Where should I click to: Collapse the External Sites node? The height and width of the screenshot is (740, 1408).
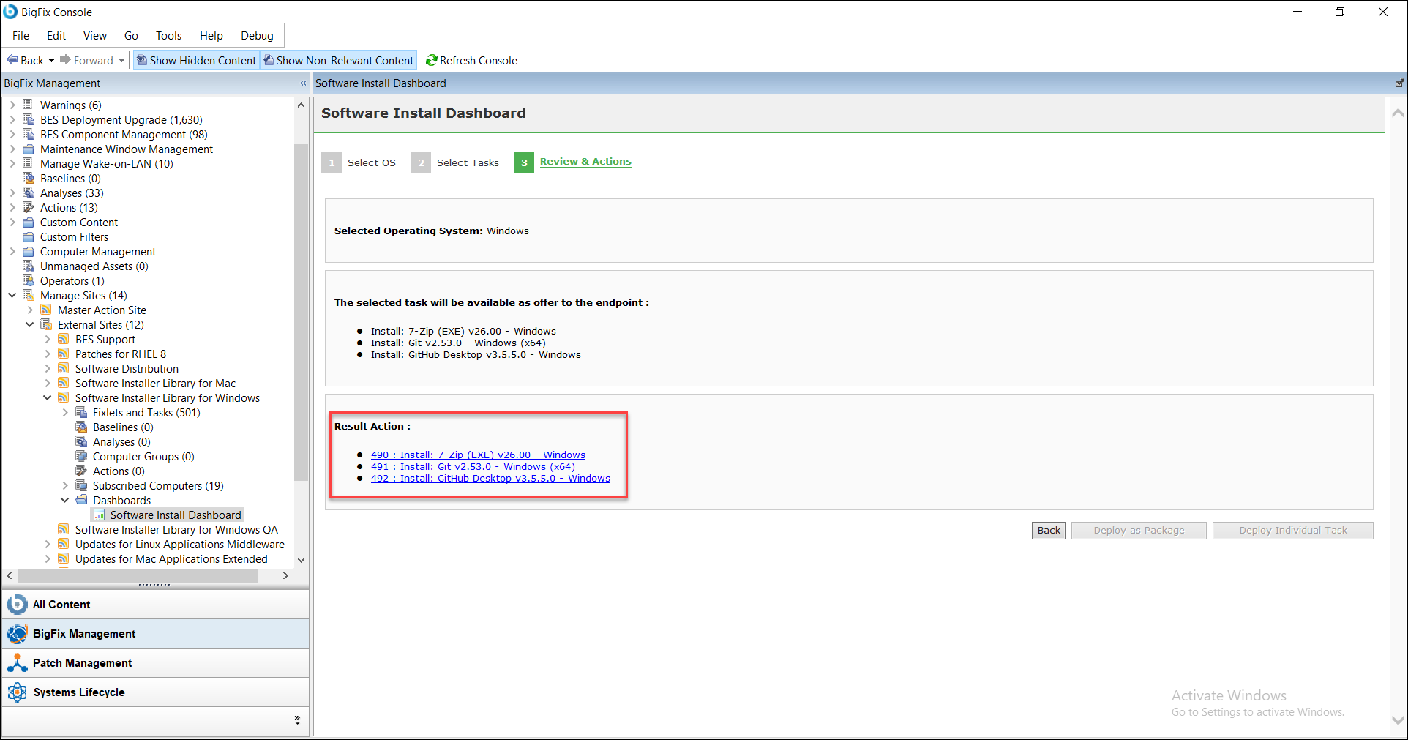point(30,324)
